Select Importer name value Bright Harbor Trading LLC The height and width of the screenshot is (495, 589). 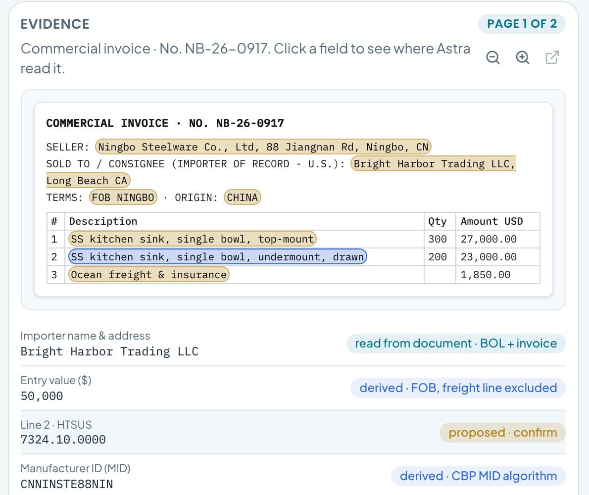[109, 351]
